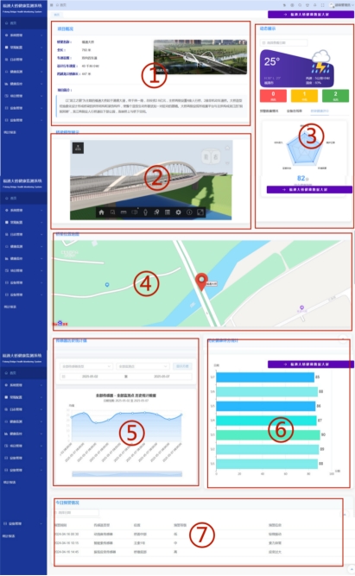The image size is (355, 576).
Task: Click the rocket fly-through icon in viewer toolbar
Action: [x=156, y=212]
